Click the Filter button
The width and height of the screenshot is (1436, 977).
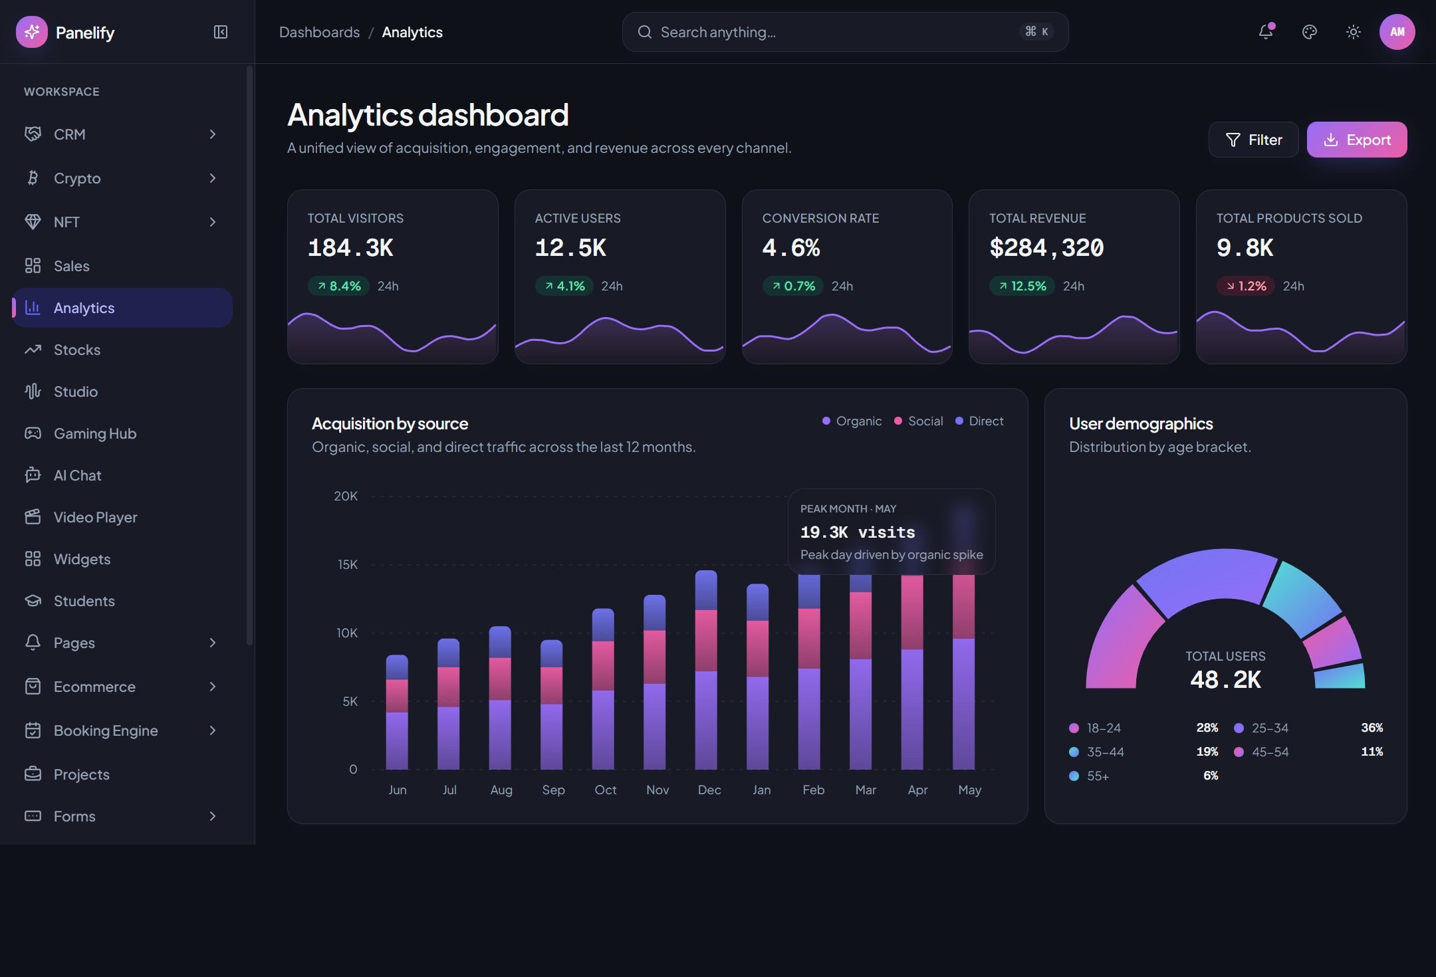1253,140
